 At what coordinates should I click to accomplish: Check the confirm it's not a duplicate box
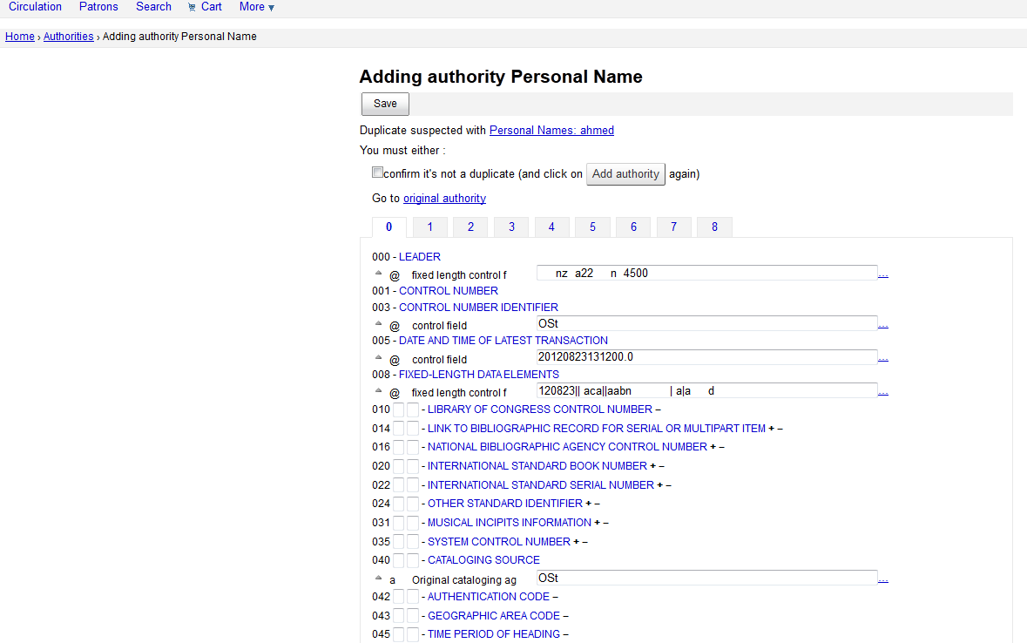pos(377,173)
